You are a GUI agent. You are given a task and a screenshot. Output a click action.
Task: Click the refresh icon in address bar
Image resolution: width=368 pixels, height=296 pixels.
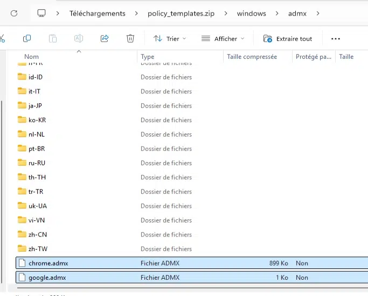[14, 13]
